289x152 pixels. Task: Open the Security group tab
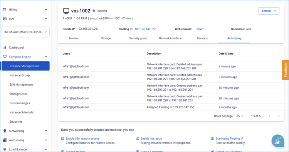click(138, 38)
